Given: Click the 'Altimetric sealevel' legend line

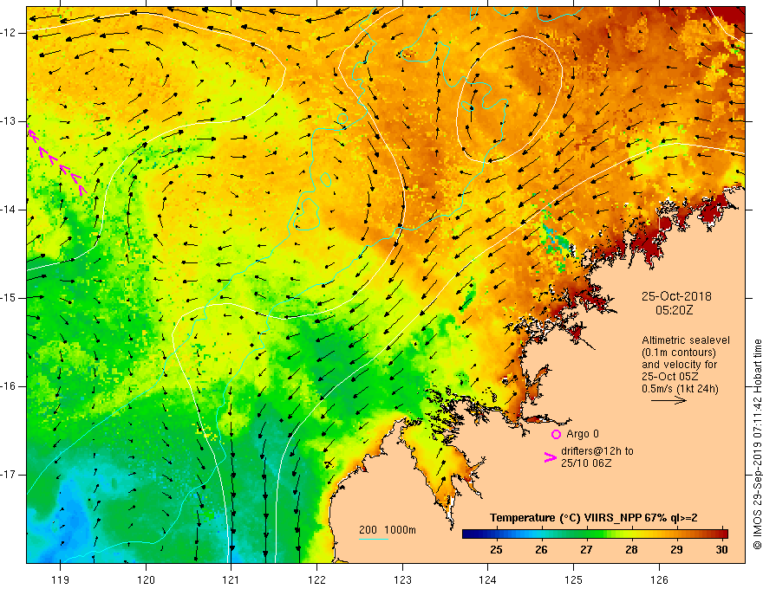Looking at the screenshot, I should (686, 340).
